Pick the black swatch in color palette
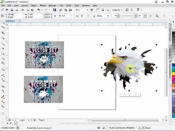175x131 pixels. click(174, 33)
